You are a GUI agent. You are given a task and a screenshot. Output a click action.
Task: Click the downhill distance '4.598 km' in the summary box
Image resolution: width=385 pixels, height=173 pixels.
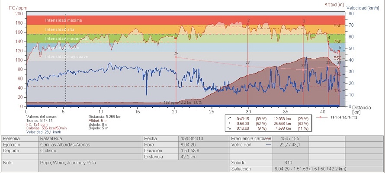(x=283, y=128)
